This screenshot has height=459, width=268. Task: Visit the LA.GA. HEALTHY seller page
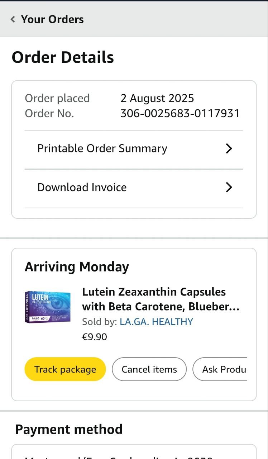tap(156, 322)
